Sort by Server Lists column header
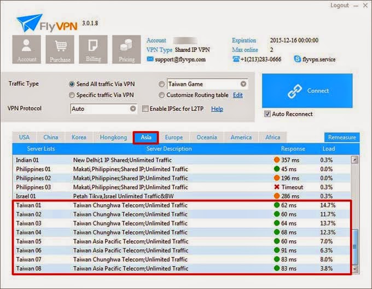The height and width of the screenshot is (289, 372). coord(41,149)
